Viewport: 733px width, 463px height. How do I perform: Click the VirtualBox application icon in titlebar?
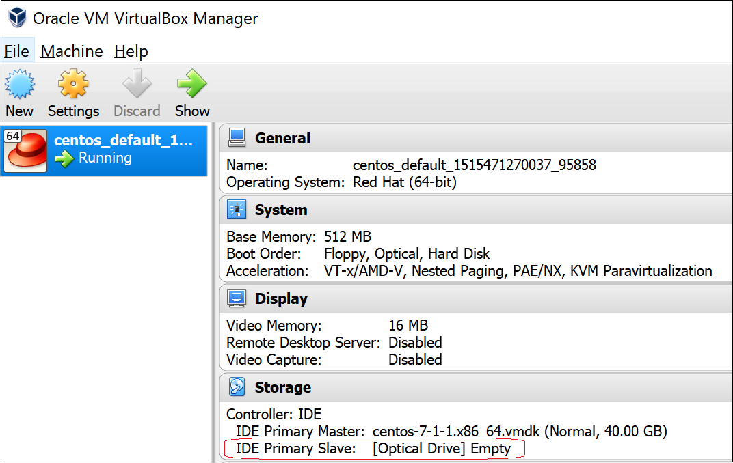point(15,17)
